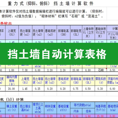Click the merged header 等代荷载h0(m)
This screenshot has height=118, width=118.
[82, 105]
